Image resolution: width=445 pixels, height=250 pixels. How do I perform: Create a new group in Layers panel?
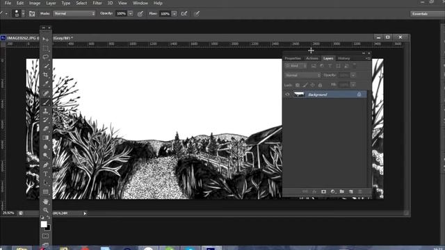[x=341, y=192]
